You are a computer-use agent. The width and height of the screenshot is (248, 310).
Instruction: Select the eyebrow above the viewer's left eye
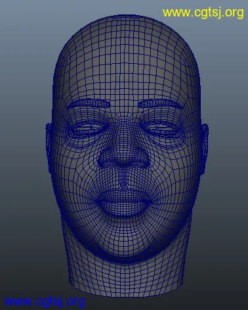tap(89, 104)
